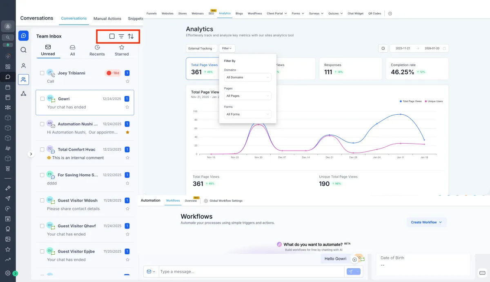Open the filter icon in the Team Inbox toolbar

tap(121, 36)
